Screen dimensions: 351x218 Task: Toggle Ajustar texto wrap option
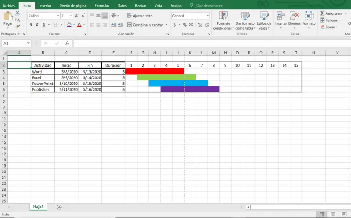(140, 16)
